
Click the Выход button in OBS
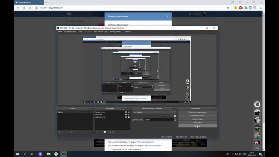coord(197,126)
